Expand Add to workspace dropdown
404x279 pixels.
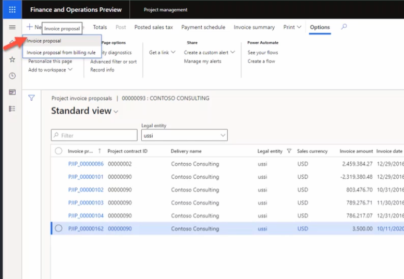50,70
